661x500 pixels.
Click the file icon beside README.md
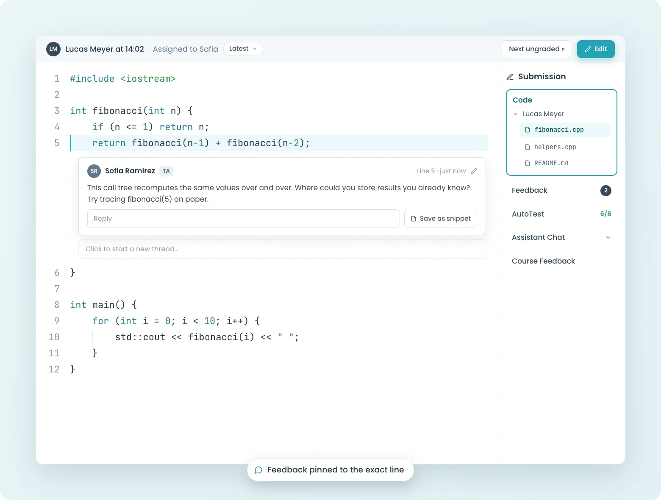click(x=528, y=163)
